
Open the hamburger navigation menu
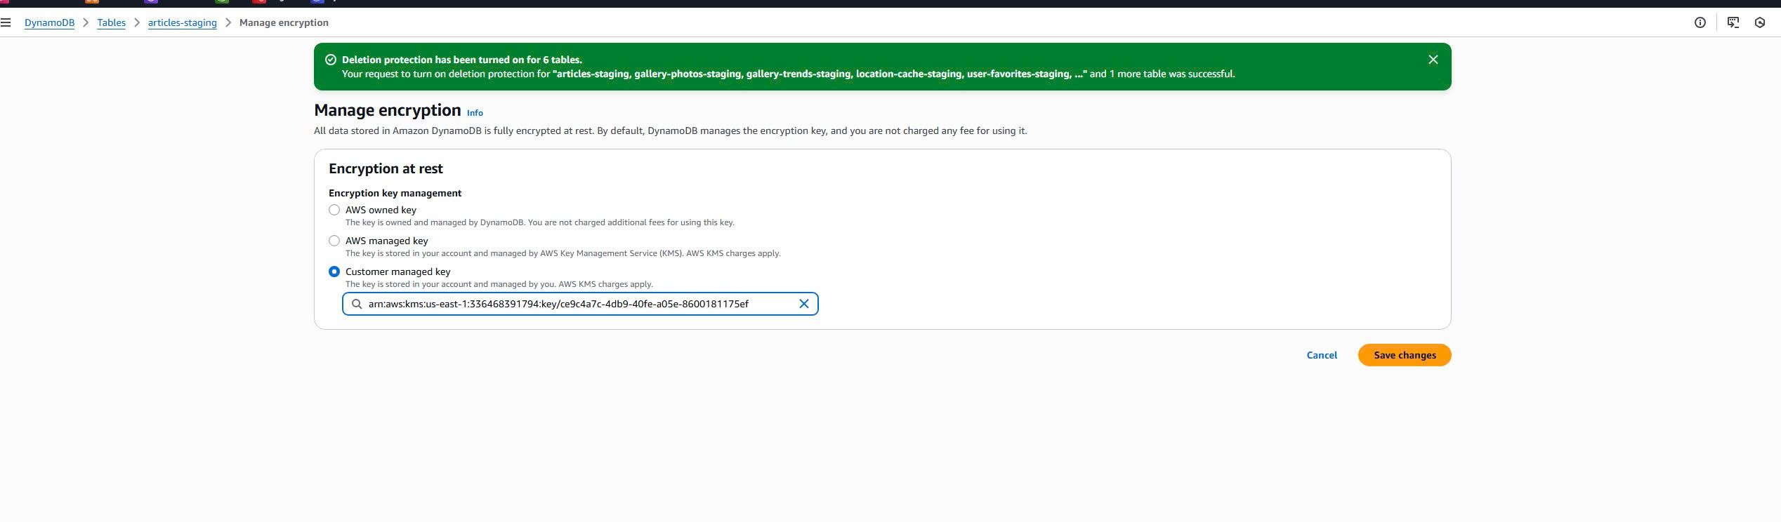(x=6, y=22)
